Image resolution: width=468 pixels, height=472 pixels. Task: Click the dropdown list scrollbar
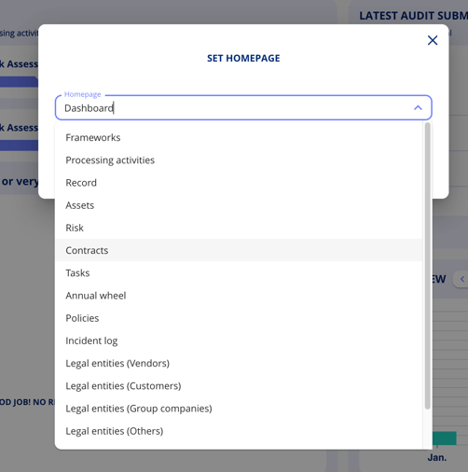[428, 266]
